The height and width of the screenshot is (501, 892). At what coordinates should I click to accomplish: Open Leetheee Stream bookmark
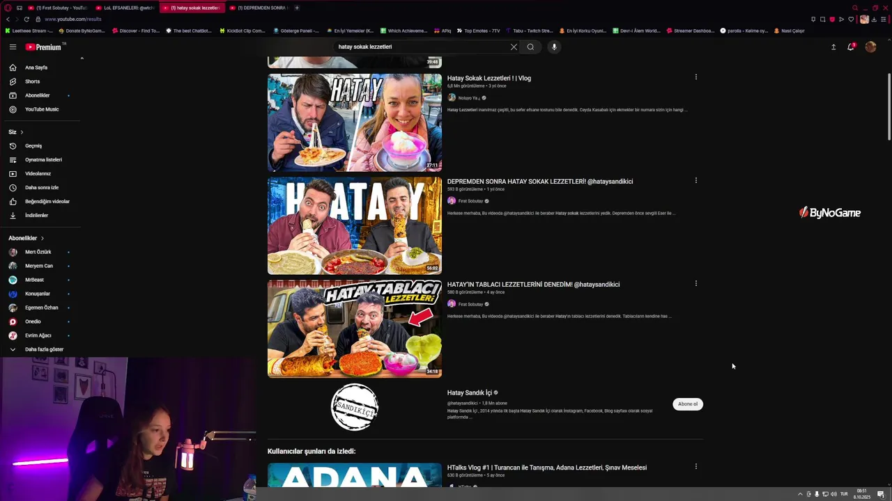(x=29, y=31)
